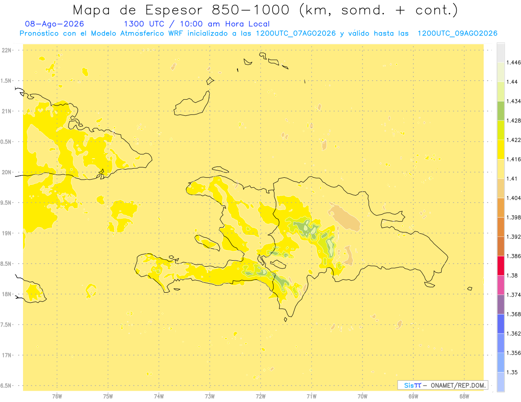The height and width of the screenshot is (402, 521).
Task: Click the "20N" latitude label
Action: pyautogui.click(x=7, y=172)
